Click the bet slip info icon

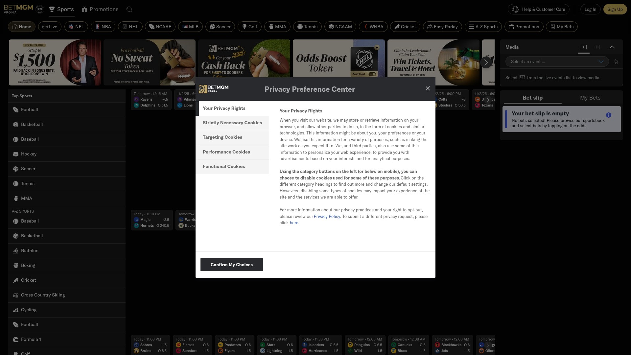point(608,115)
